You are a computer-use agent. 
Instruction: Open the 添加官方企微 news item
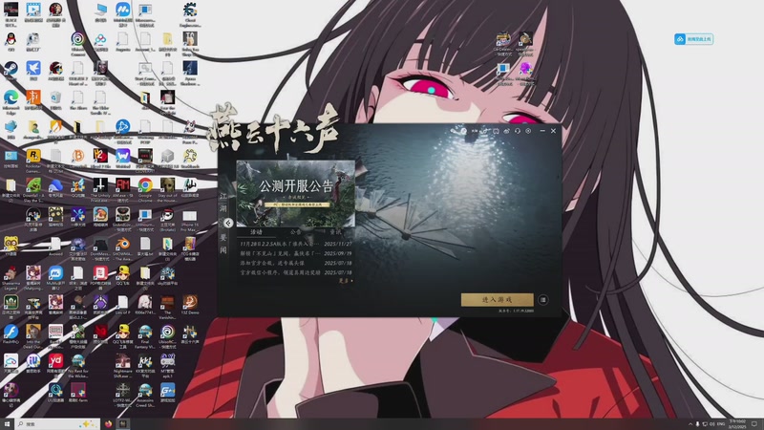click(296, 263)
